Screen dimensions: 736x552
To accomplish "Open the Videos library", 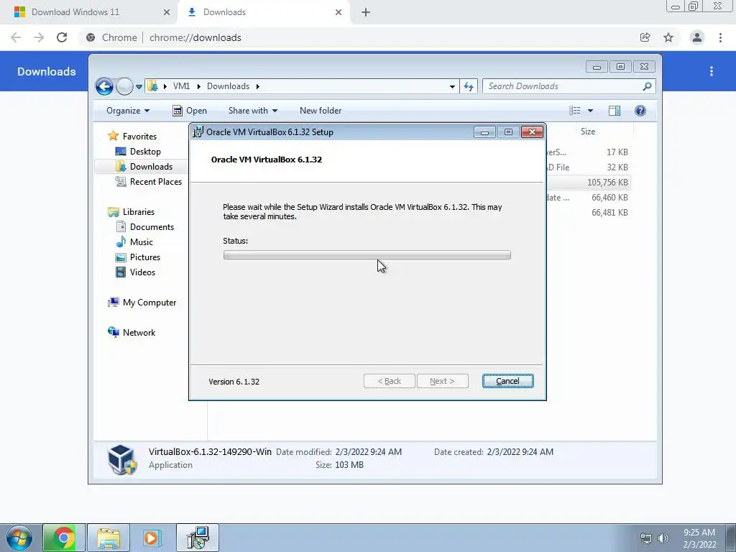I will tap(142, 272).
